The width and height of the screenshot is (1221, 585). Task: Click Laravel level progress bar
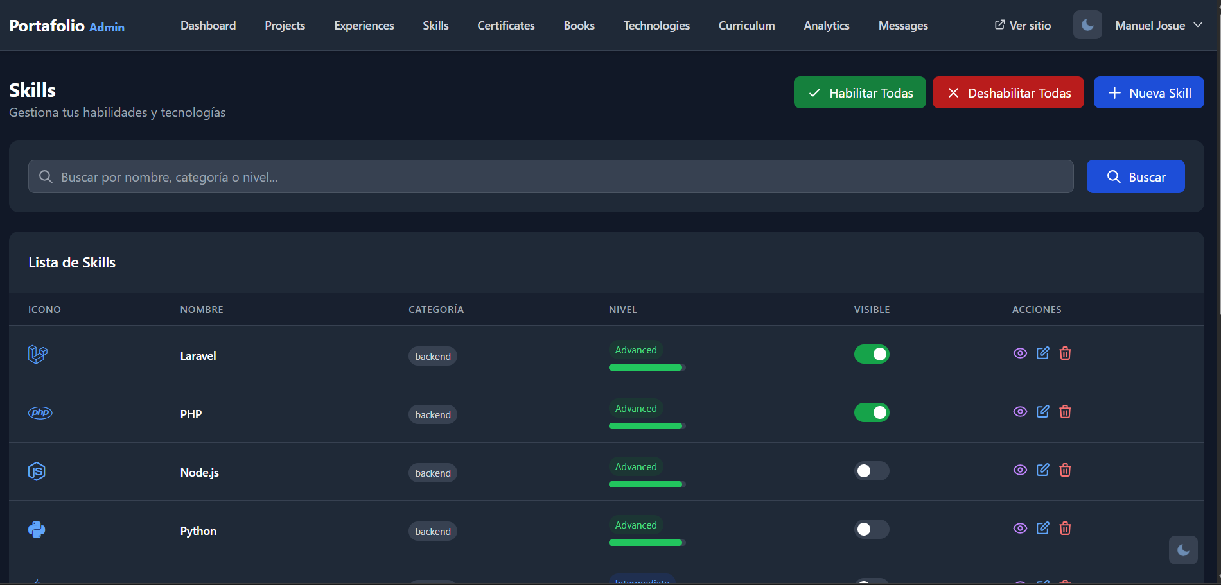[x=647, y=368]
